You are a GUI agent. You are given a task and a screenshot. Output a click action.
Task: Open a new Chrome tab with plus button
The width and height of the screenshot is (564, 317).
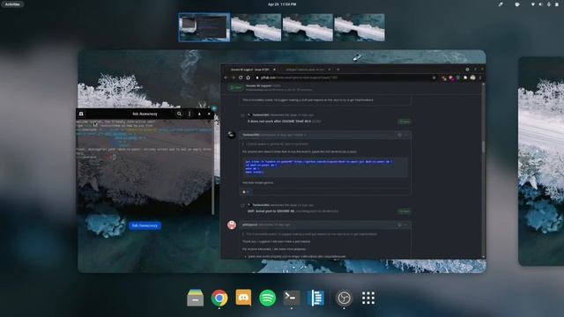click(x=338, y=70)
